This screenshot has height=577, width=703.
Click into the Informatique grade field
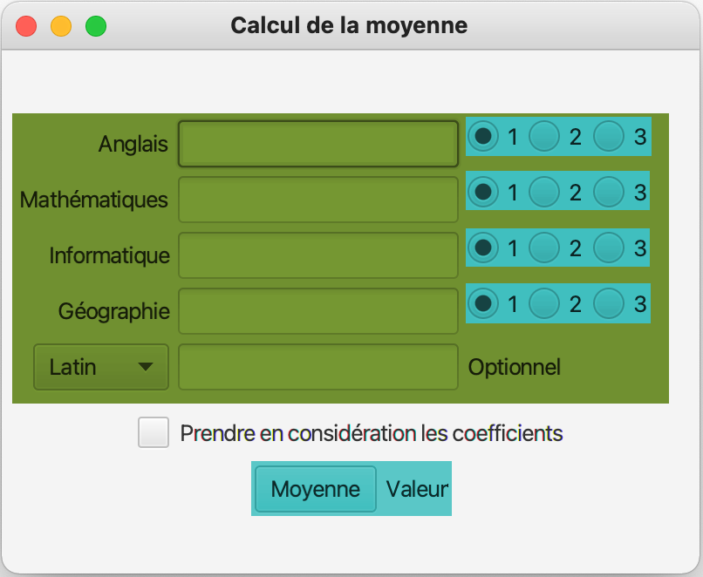click(x=318, y=255)
